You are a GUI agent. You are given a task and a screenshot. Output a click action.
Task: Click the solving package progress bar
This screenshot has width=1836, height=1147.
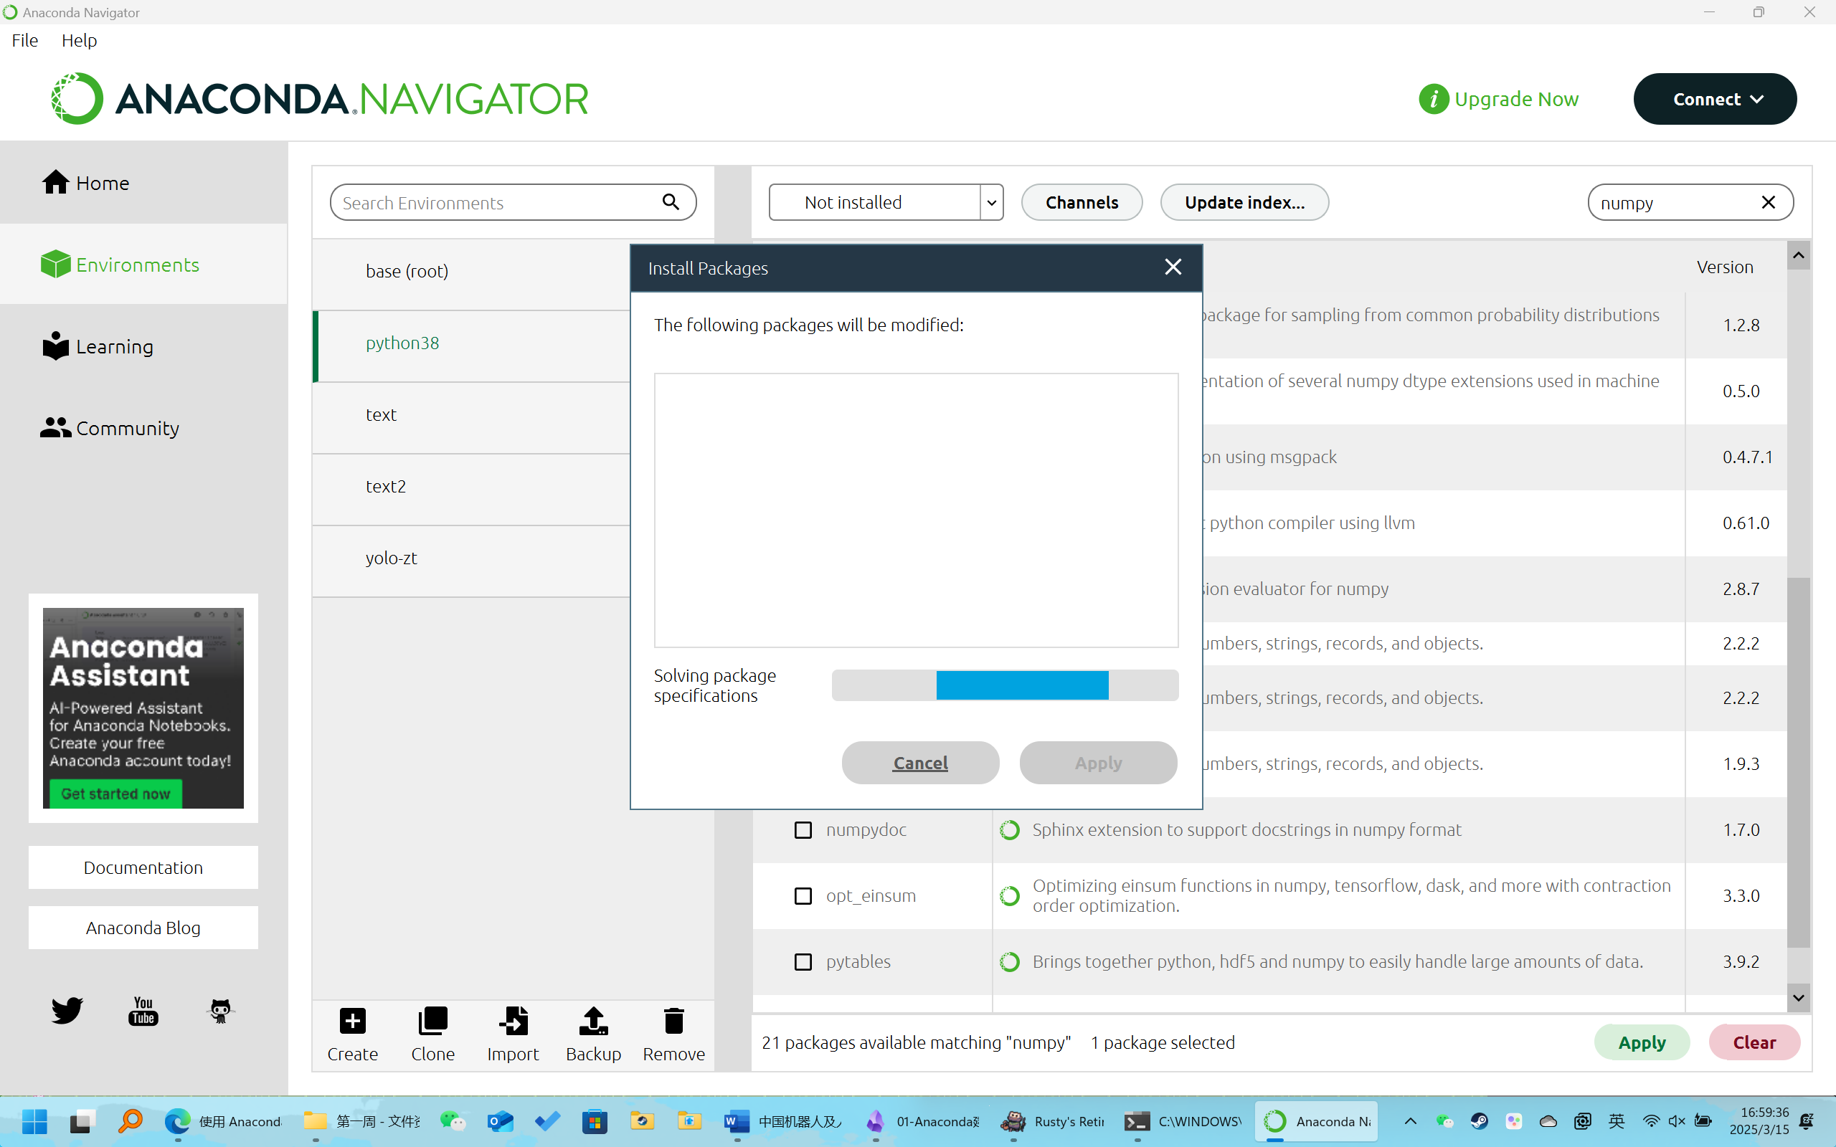(x=1005, y=685)
